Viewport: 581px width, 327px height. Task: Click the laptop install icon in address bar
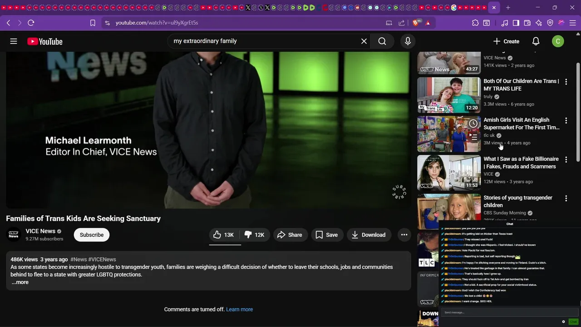[x=389, y=23]
